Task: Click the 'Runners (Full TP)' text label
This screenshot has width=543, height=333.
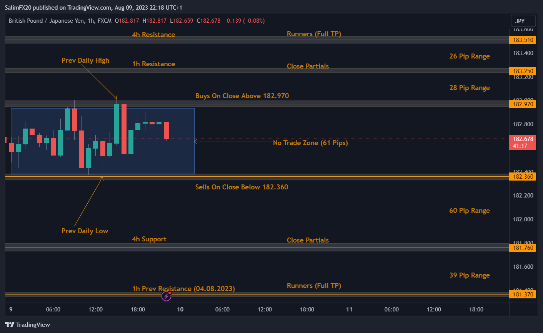Action: click(x=314, y=34)
